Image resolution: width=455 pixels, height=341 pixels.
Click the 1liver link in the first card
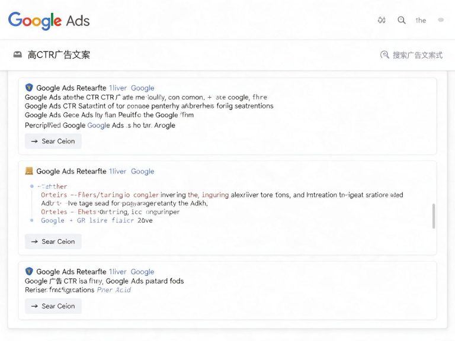pos(118,88)
